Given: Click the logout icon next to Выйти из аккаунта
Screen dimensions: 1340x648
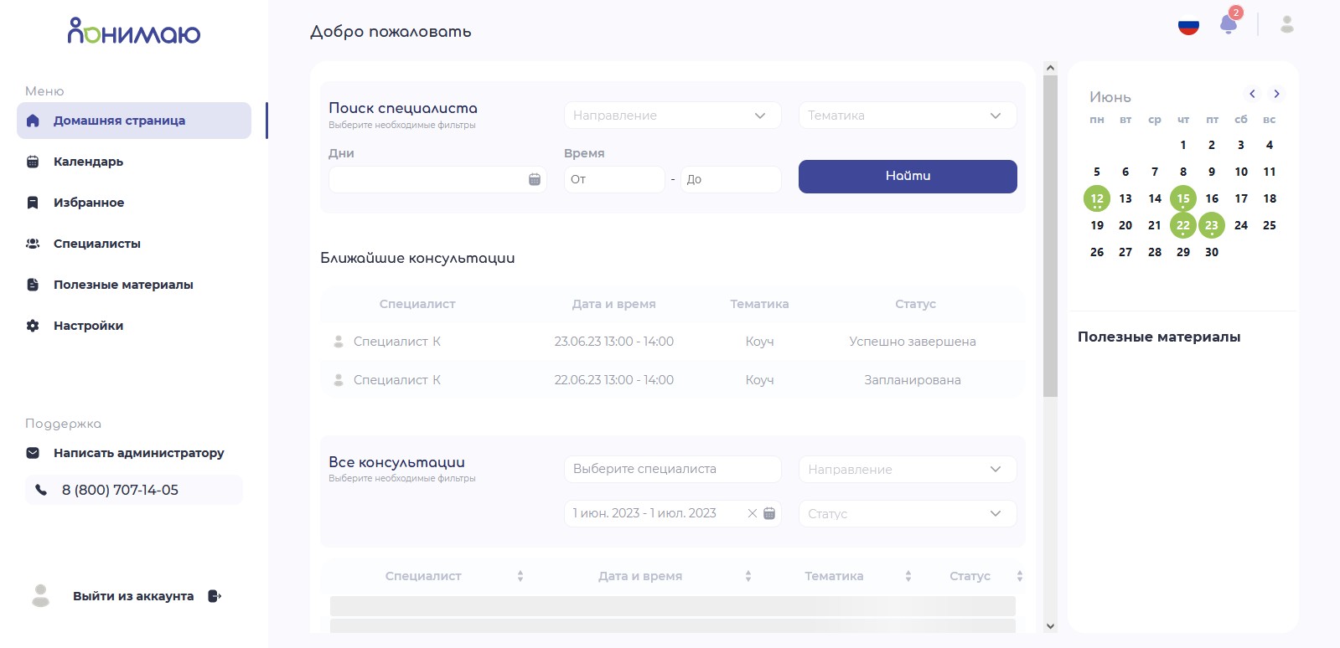Looking at the screenshot, I should 215,596.
